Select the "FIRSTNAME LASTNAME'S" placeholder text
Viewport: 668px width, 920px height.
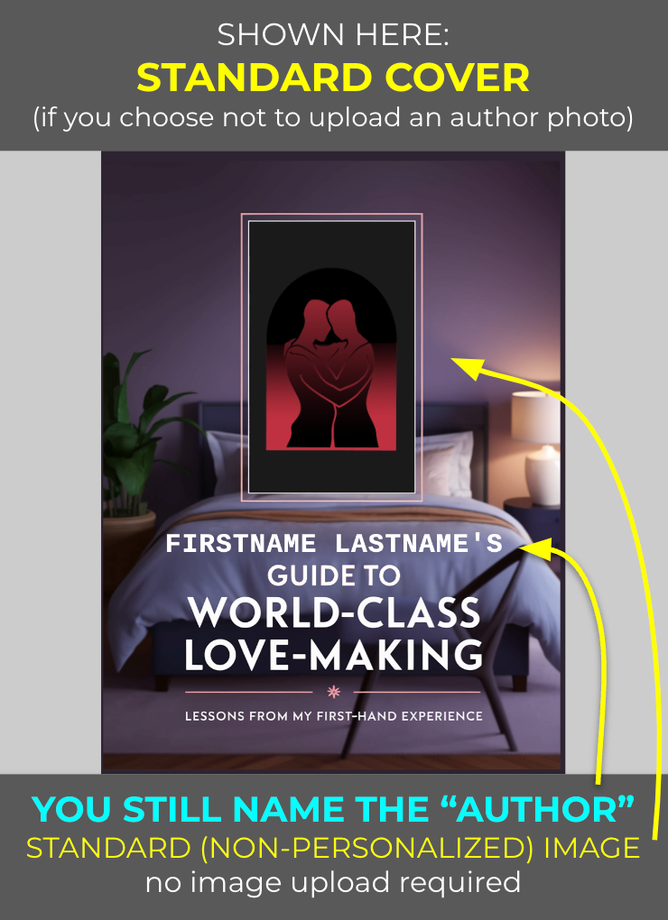[x=333, y=544]
